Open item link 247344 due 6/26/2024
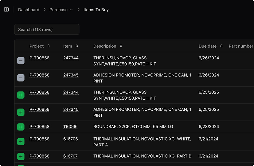 pyautogui.click(x=71, y=58)
